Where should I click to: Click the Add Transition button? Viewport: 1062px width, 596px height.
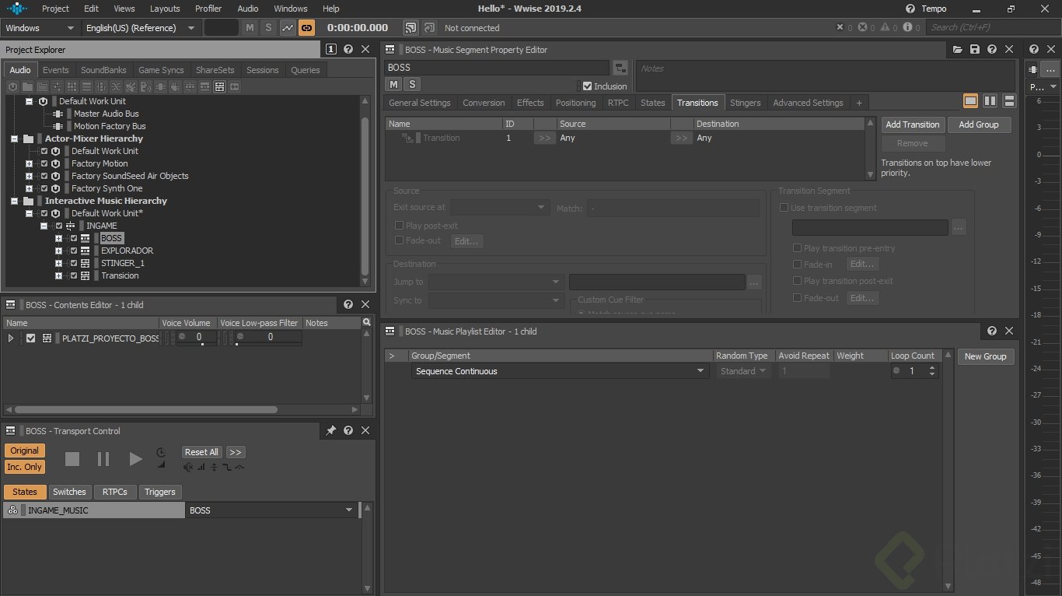912,124
